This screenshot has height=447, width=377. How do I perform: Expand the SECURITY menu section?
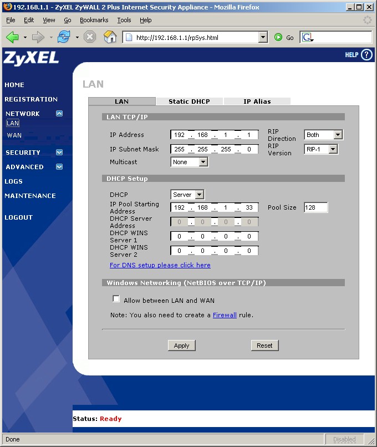(59, 152)
